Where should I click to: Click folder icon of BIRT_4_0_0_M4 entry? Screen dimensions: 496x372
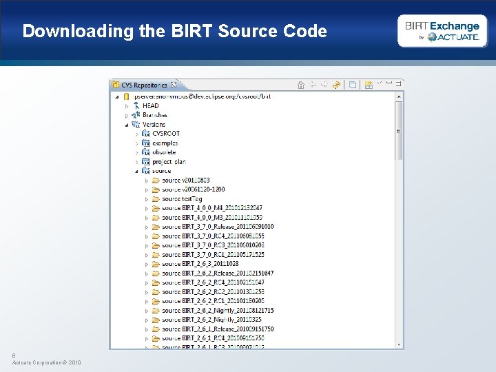(156, 208)
